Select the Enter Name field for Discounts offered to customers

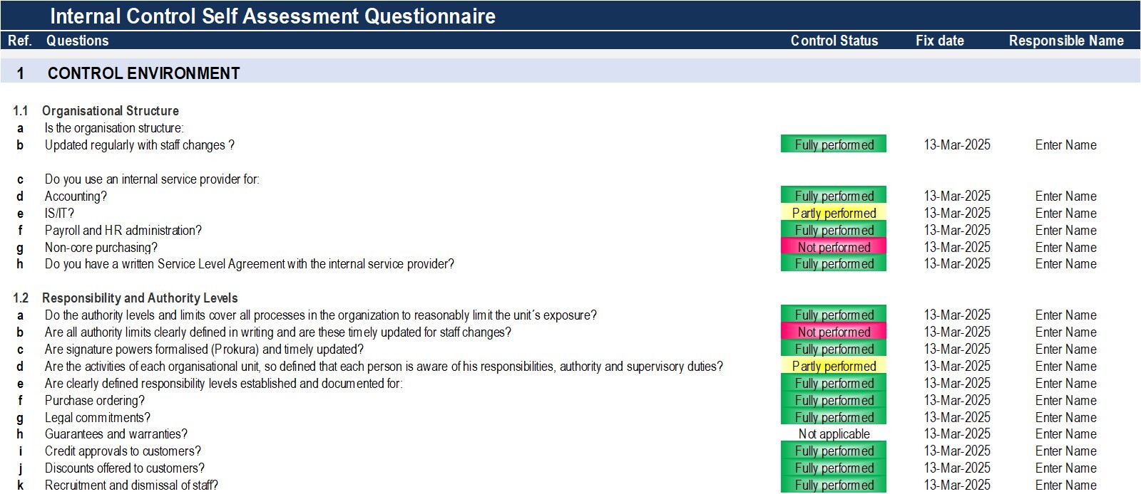pos(1065,468)
